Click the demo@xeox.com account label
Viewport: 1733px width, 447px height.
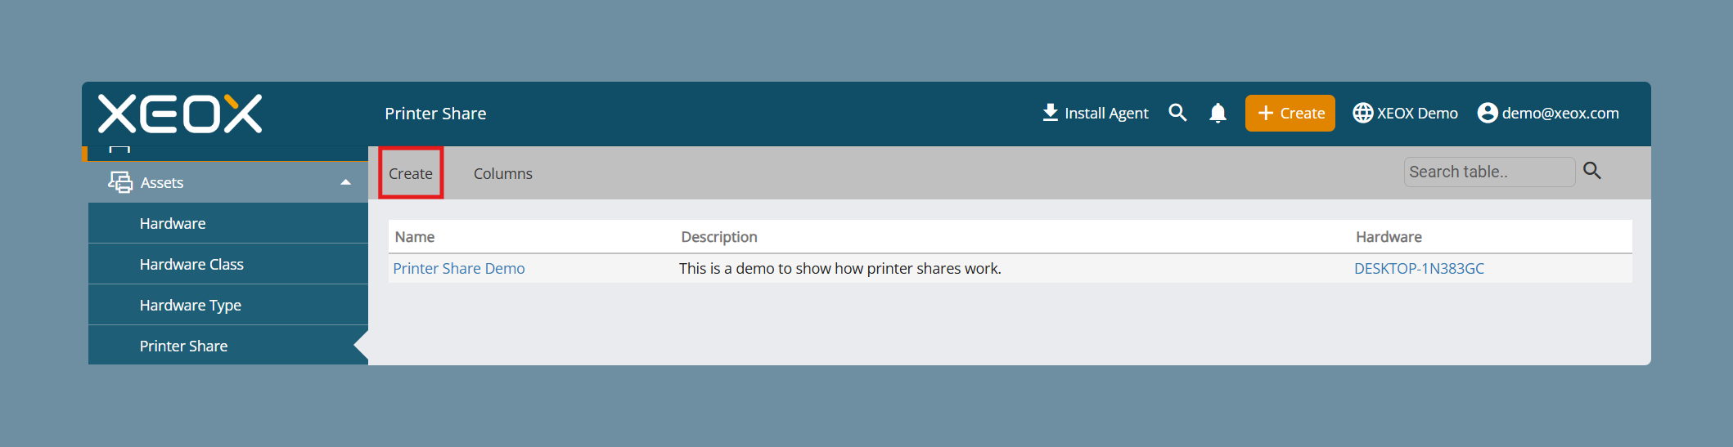pos(1560,113)
